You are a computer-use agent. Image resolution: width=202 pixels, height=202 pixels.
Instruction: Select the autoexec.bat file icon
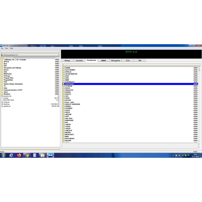[x=2, y=96]
